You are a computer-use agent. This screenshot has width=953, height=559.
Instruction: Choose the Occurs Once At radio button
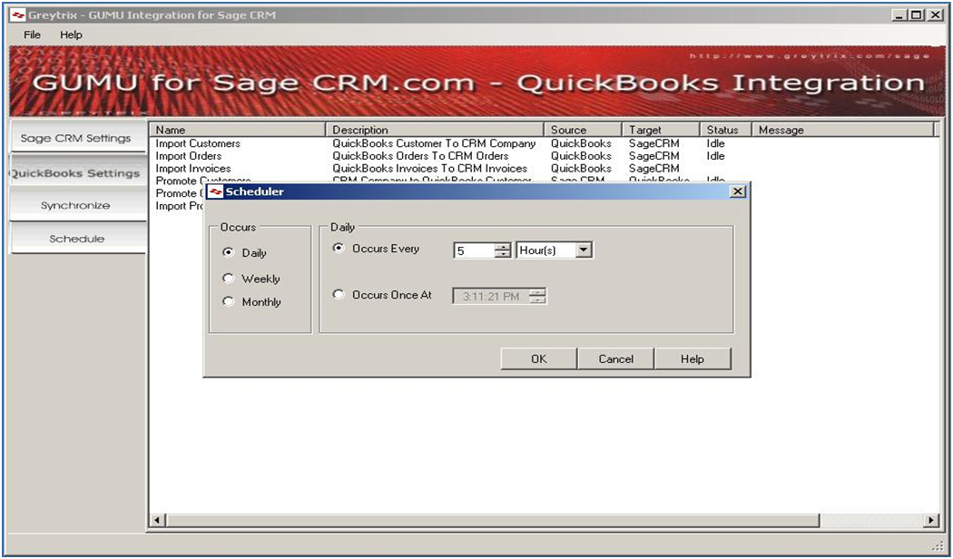(339, 295)
